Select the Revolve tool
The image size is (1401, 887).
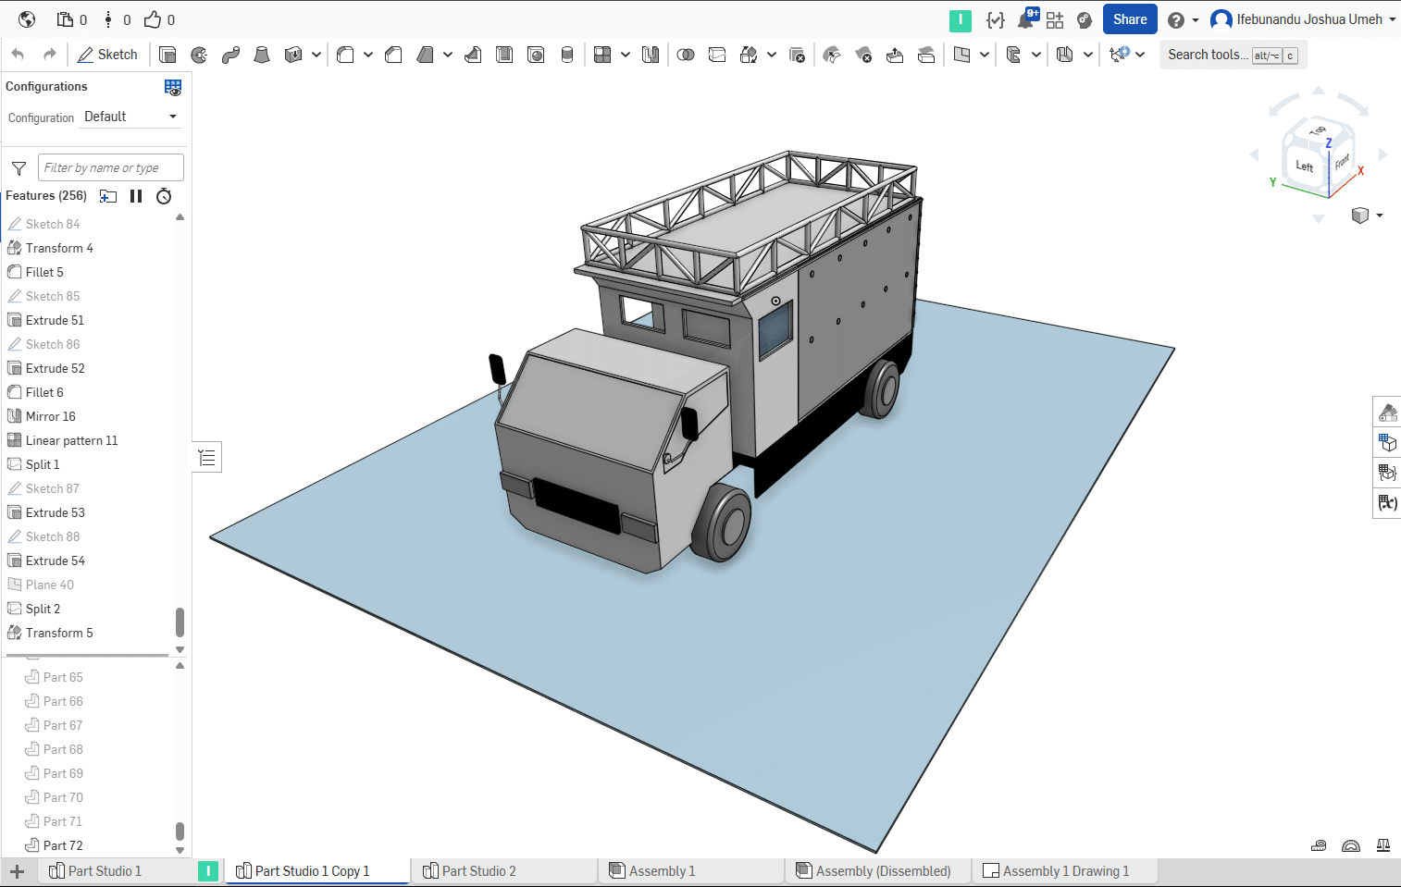[199, 55]
